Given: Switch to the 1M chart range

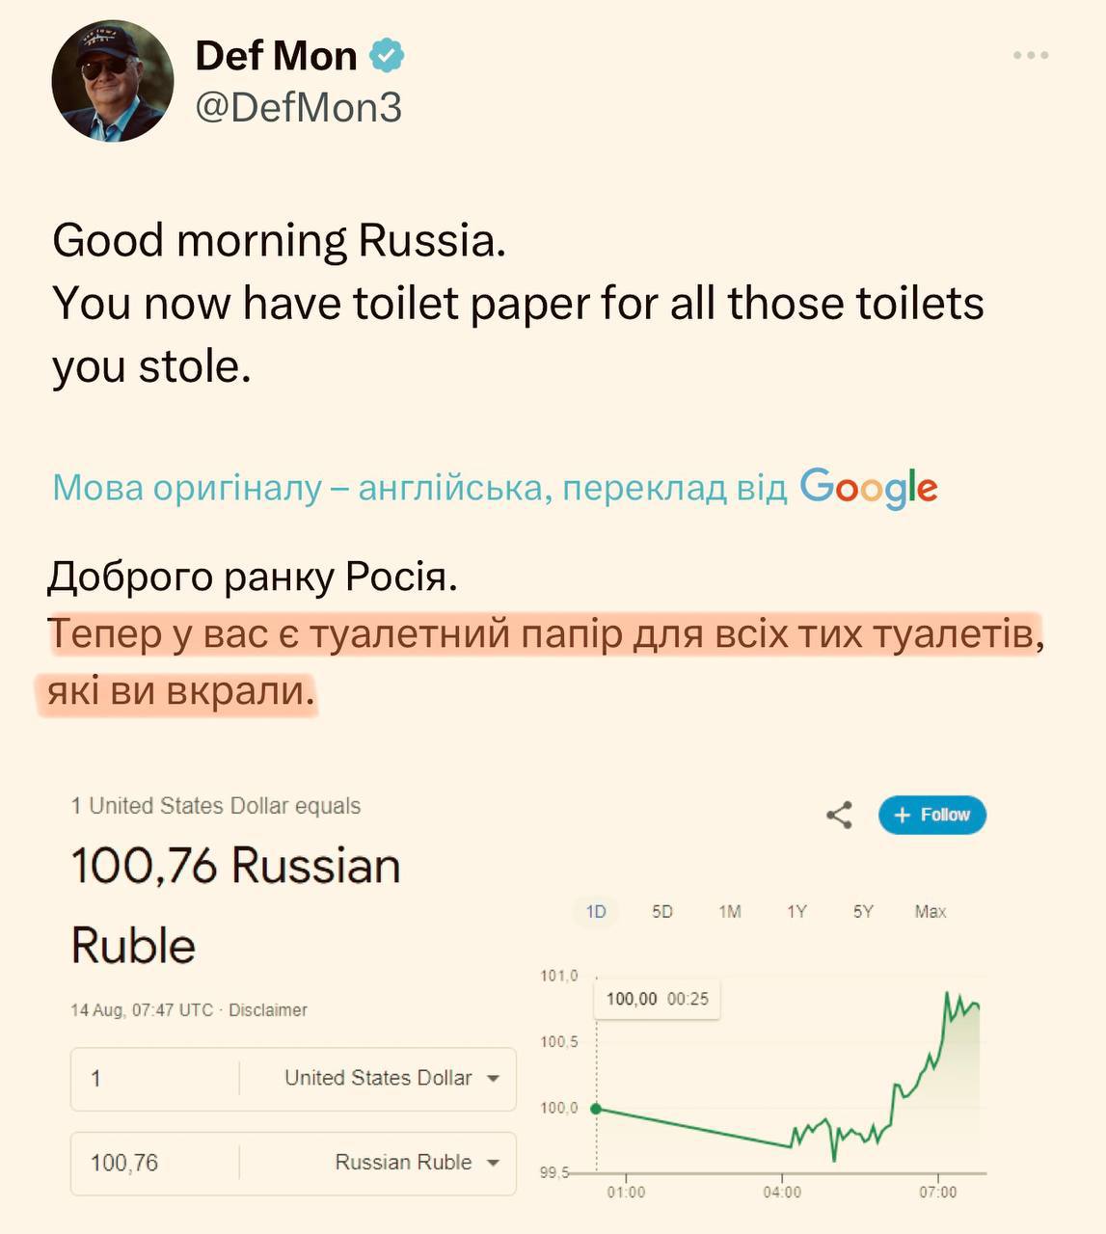Looking at the screenshot, I should tap(730, 911).
